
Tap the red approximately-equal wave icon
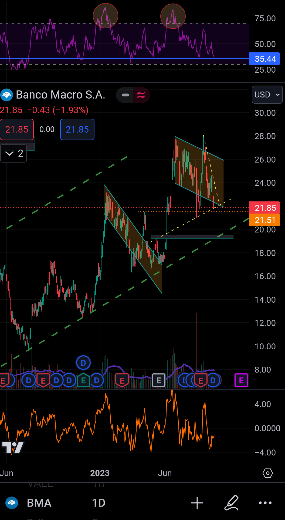tap(141, 95)
